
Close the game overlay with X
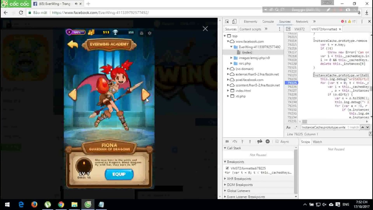[x=205, y=29]
